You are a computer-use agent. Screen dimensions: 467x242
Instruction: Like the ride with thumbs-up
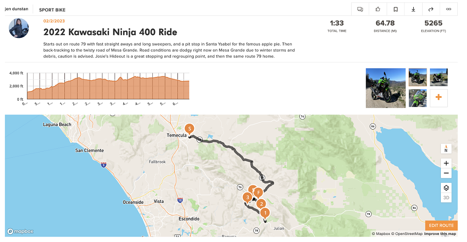point(378,9)
